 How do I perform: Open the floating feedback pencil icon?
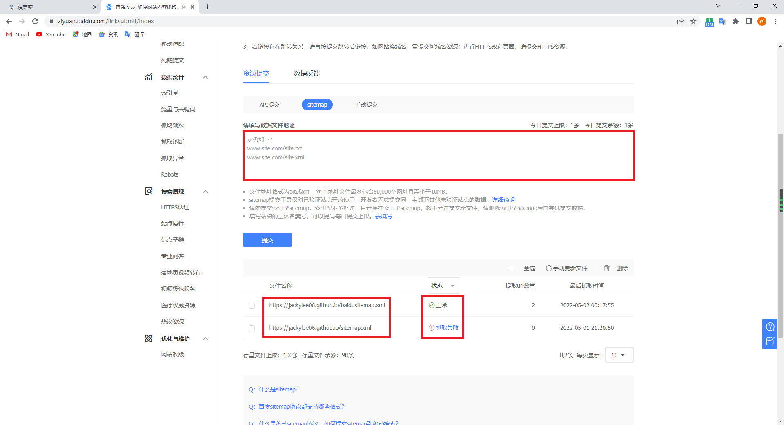pos(770,342)
